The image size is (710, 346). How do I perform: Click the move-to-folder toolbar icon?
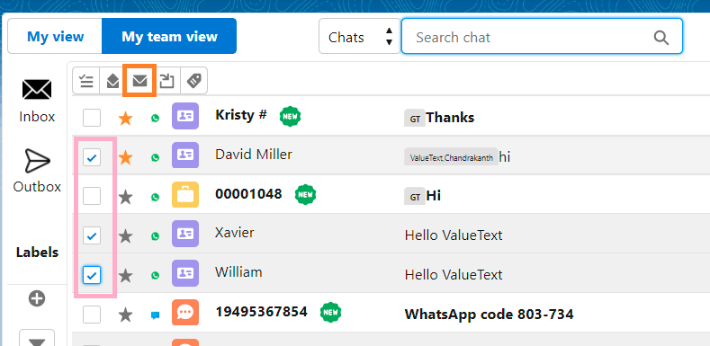click(167, 81)
